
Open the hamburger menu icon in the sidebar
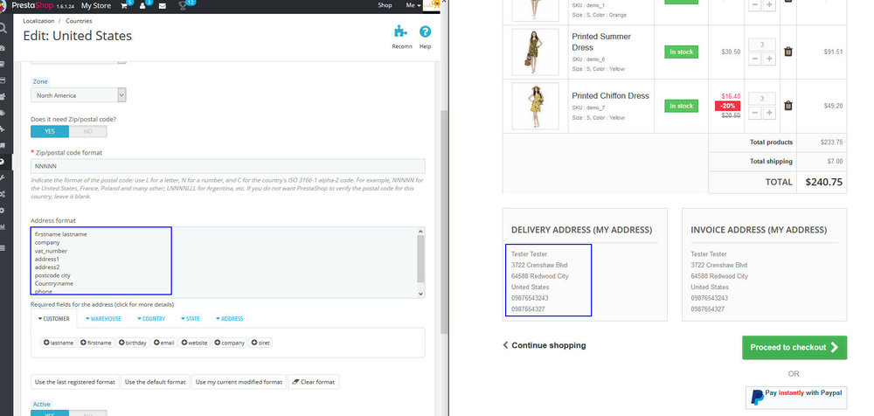coord(3,247)
